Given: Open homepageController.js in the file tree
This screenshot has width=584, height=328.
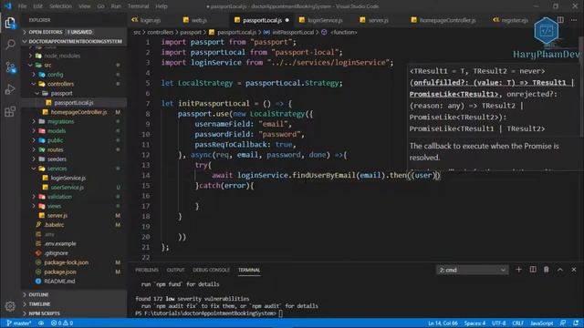Looking at the screenshot, I should 78,112.
